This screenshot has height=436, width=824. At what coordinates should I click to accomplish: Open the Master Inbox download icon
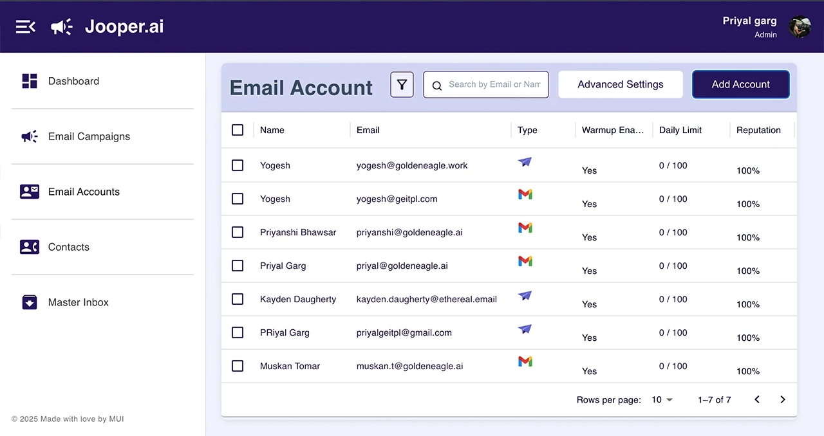click(x=29, y=302)
